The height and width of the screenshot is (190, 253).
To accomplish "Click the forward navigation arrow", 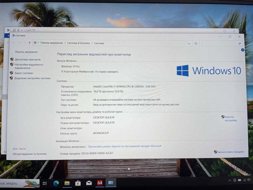I will point(20,43).
